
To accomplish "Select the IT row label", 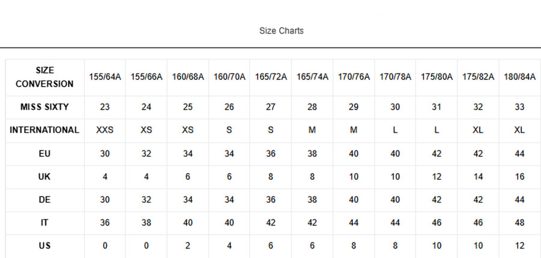I will (45, 223).
